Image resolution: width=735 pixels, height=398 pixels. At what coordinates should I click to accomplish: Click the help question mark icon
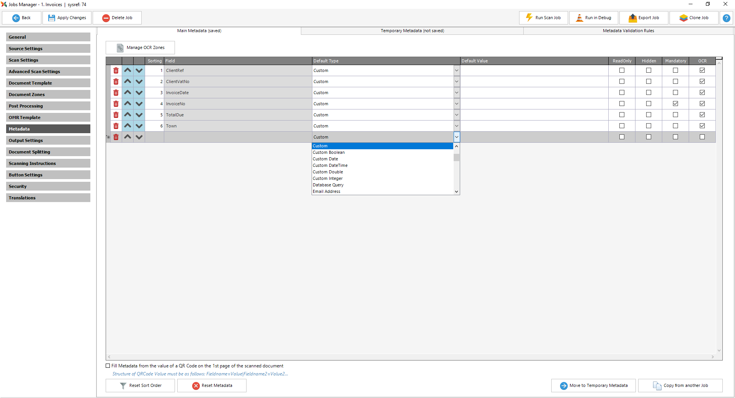(x=726, y=18)
